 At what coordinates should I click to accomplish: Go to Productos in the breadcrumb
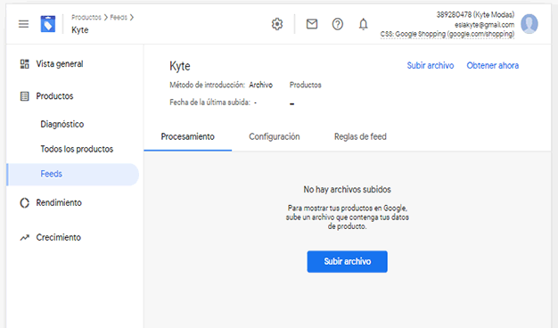[x=86, y=17]
